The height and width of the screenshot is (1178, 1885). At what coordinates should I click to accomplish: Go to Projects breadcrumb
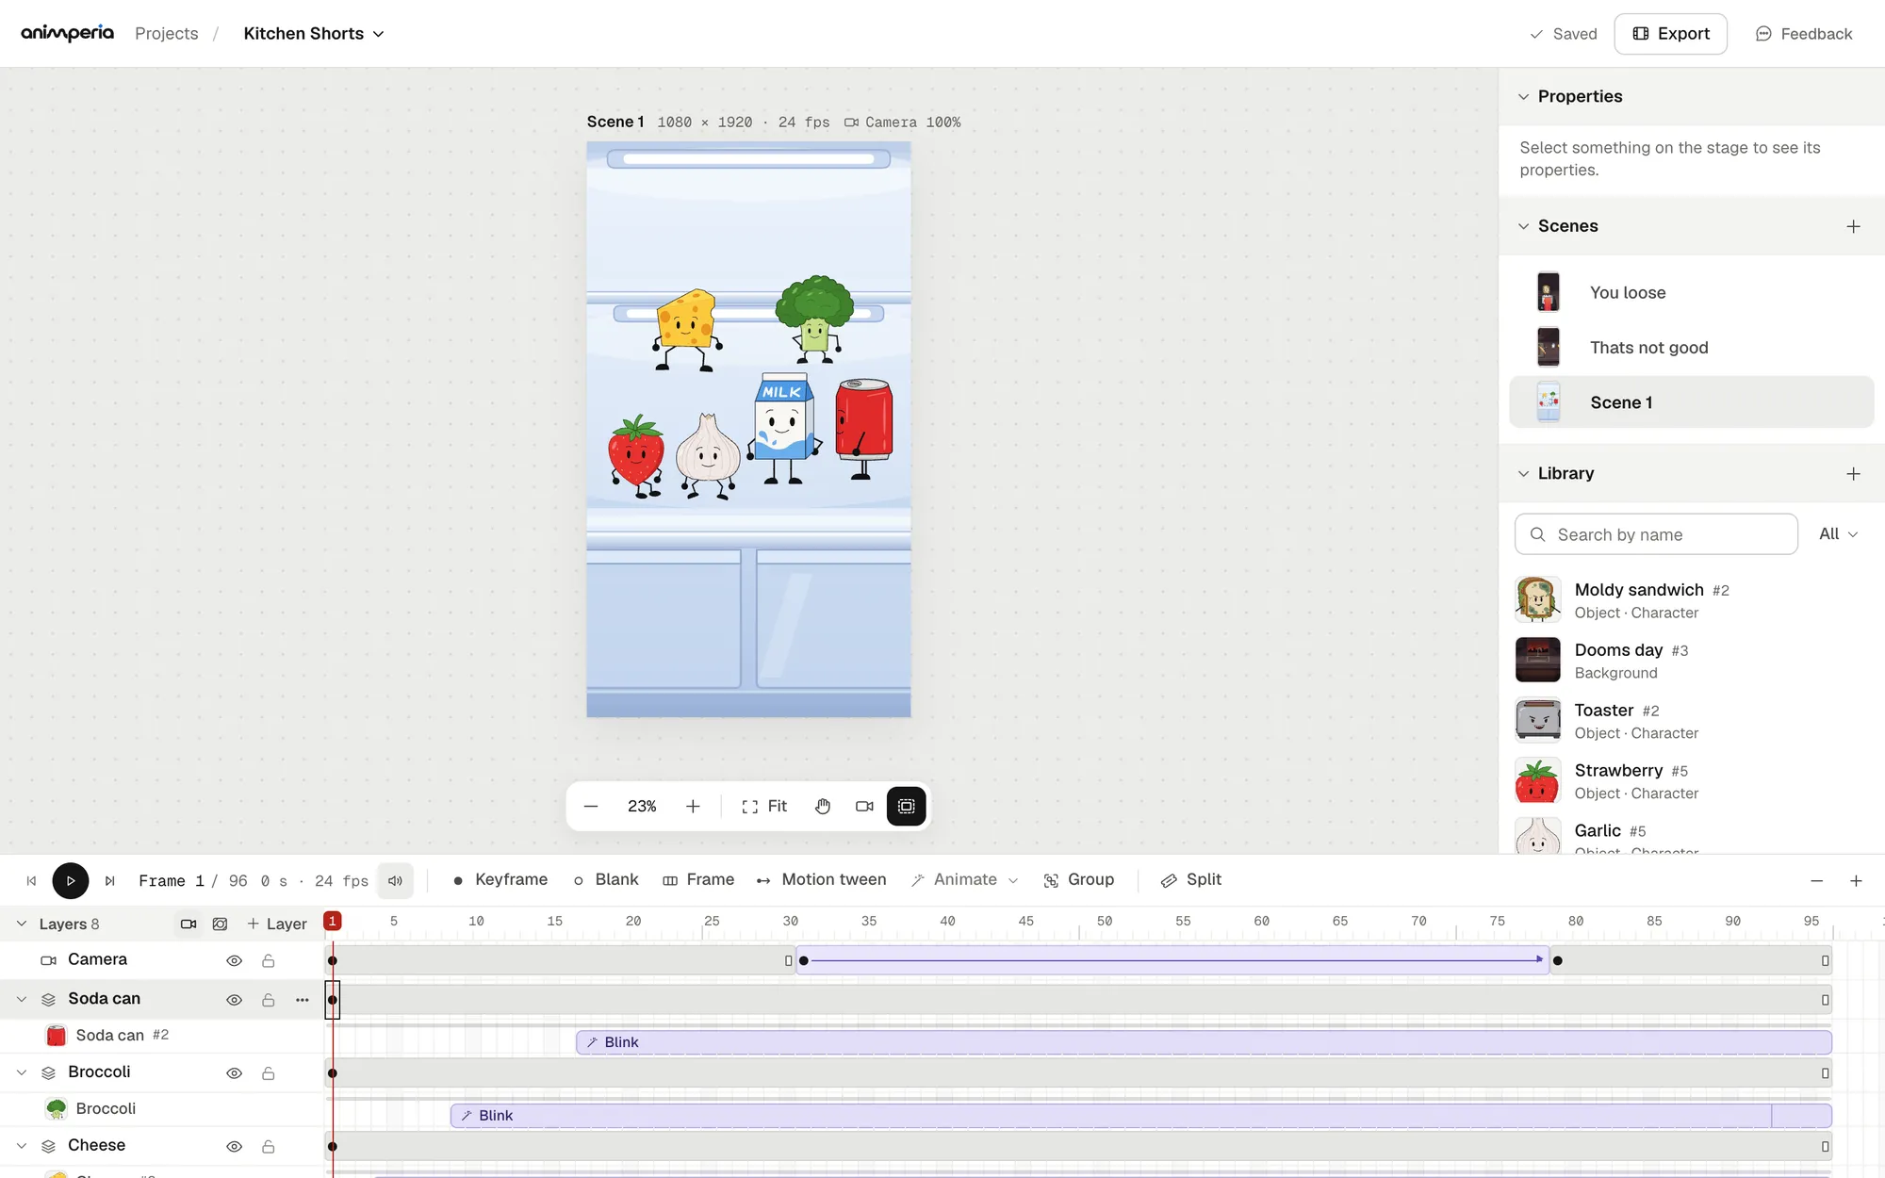pos(167,34)
